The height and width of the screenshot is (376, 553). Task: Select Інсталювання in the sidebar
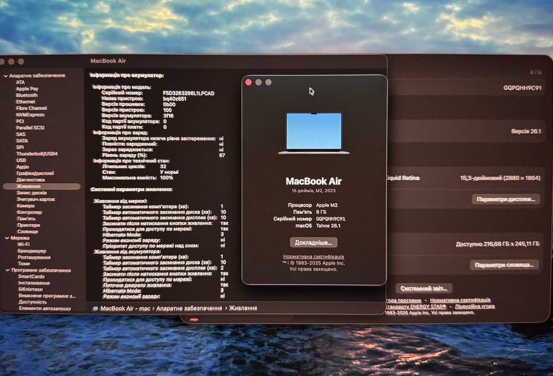[34, 283]
